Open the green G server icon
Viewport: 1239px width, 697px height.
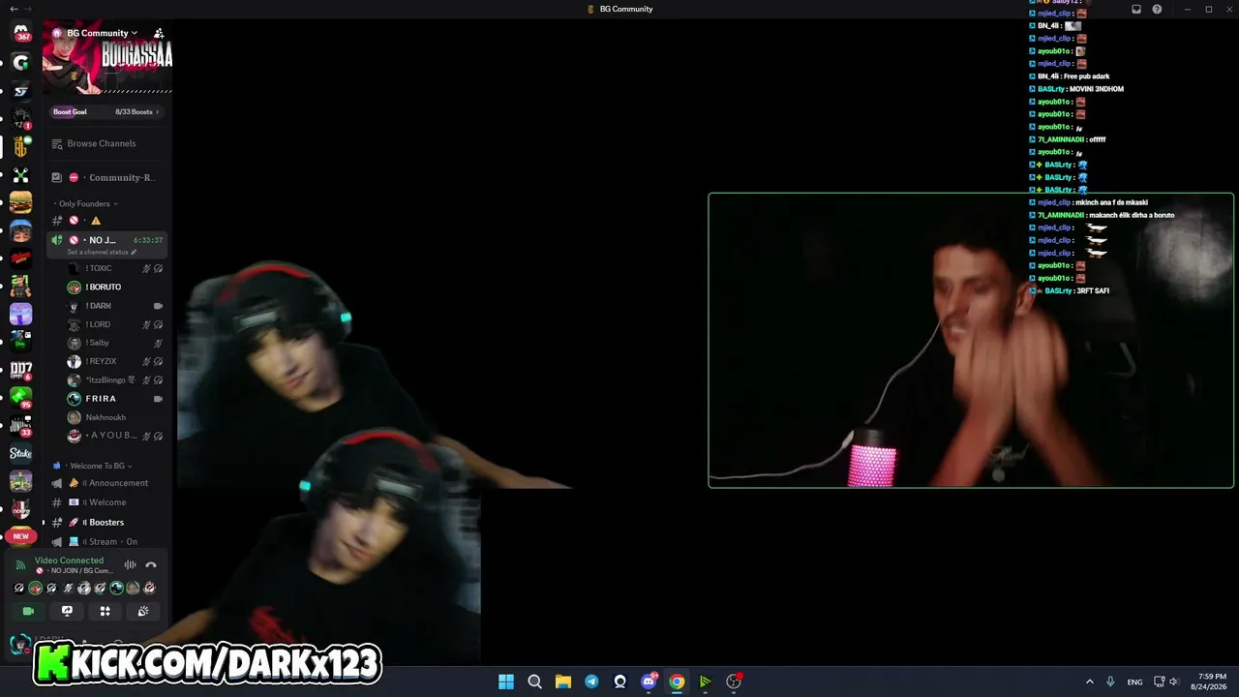click(20, 63)
